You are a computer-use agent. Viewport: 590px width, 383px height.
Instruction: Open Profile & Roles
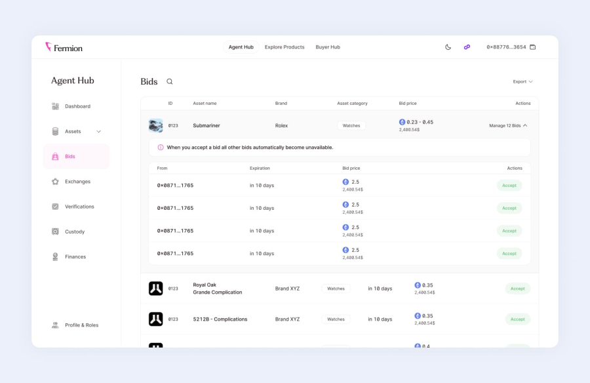coord(81,325)
